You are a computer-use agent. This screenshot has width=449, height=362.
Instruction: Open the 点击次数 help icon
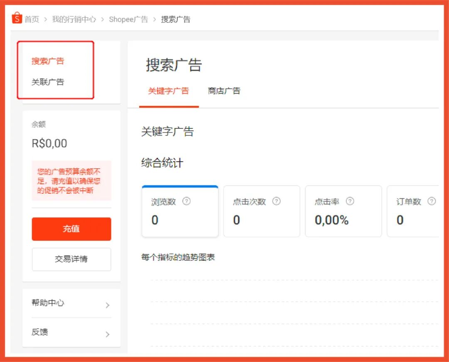(x=276, y=202)
